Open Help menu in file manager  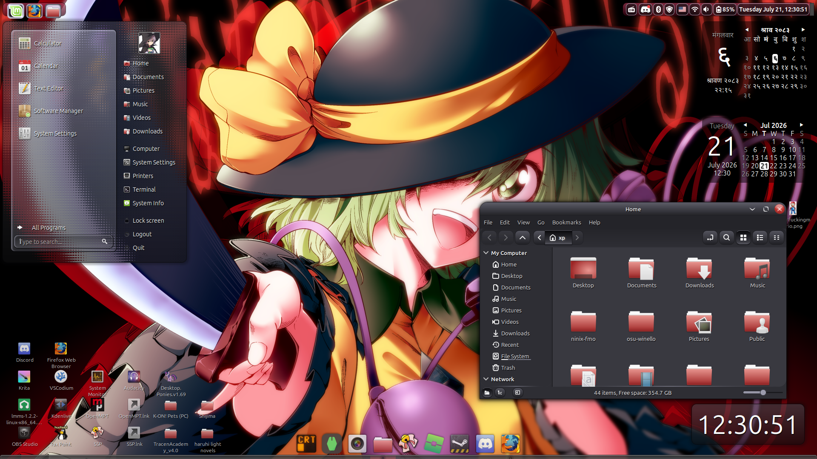(594, 222)
